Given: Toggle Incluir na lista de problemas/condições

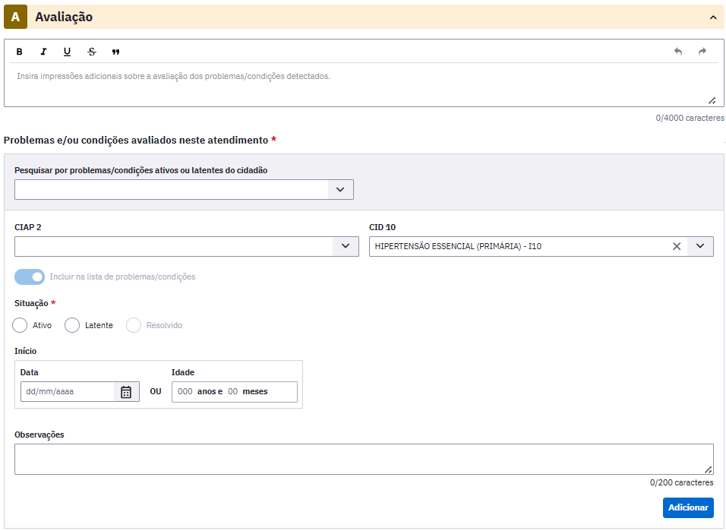Looking at the screenshot, I should tap(30, 277).
